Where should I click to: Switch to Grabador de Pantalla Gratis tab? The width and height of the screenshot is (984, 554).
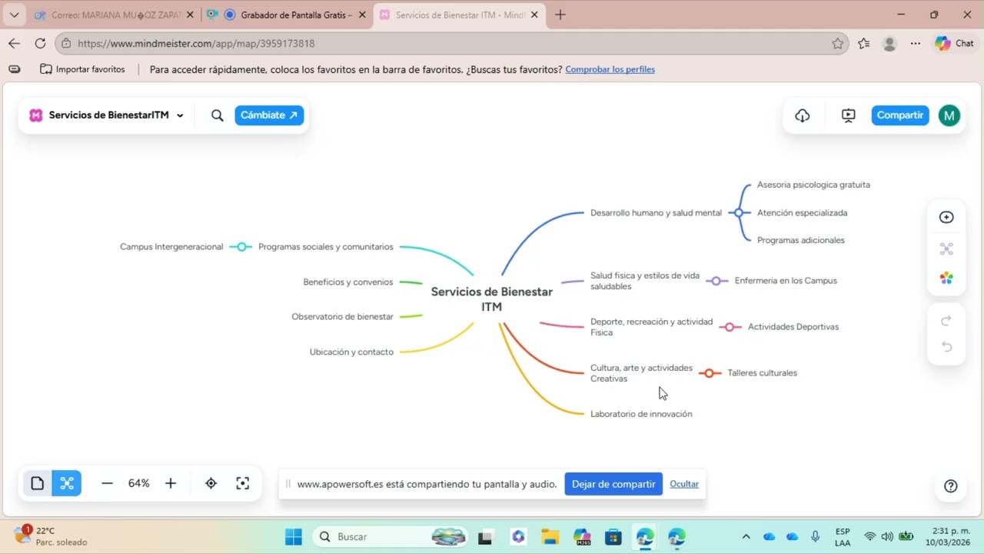pos(288,15)
